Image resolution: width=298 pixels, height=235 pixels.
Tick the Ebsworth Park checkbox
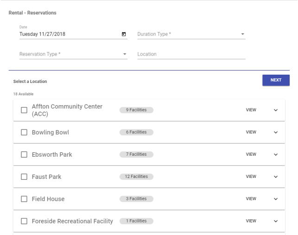coord(24,155)
